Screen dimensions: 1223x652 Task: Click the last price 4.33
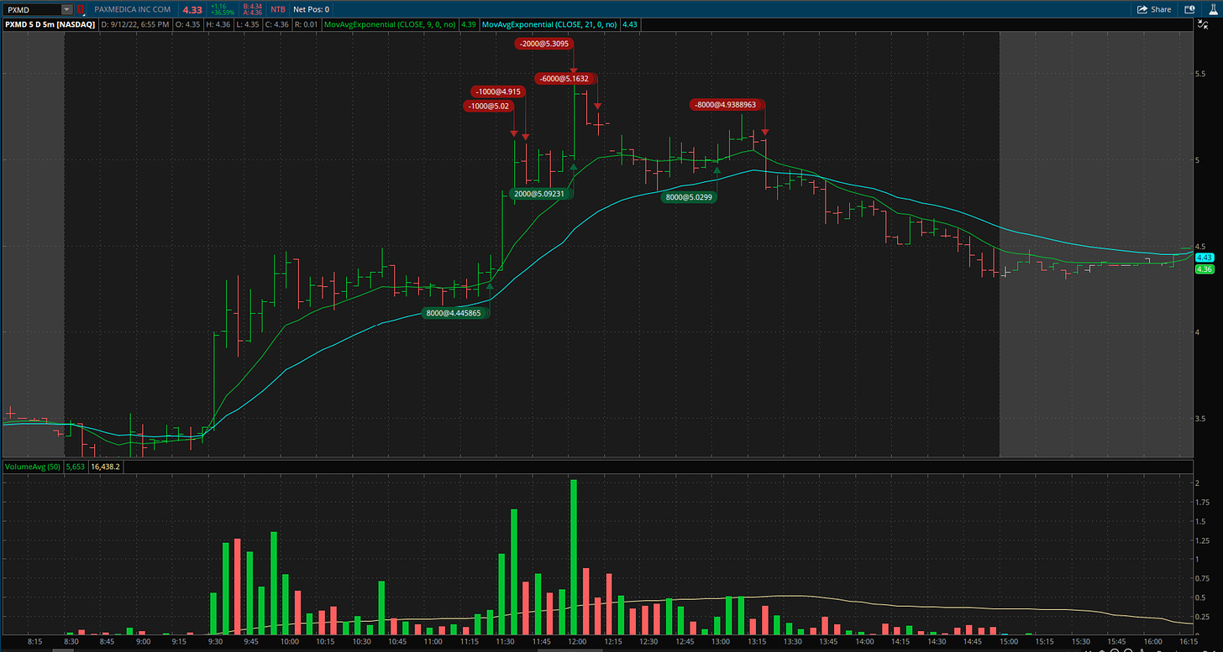click(192, 9)
